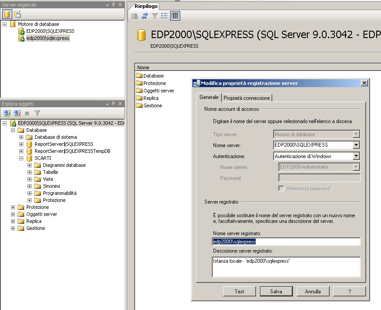This screenshot has height=310, width=381.
Task: Click the second icon in Server registrati toolbar
Action: coord(17,14)
